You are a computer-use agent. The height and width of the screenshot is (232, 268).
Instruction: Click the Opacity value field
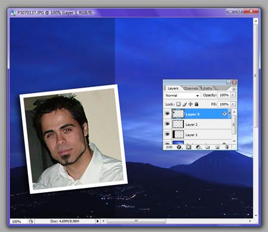[x=224, y=95]
